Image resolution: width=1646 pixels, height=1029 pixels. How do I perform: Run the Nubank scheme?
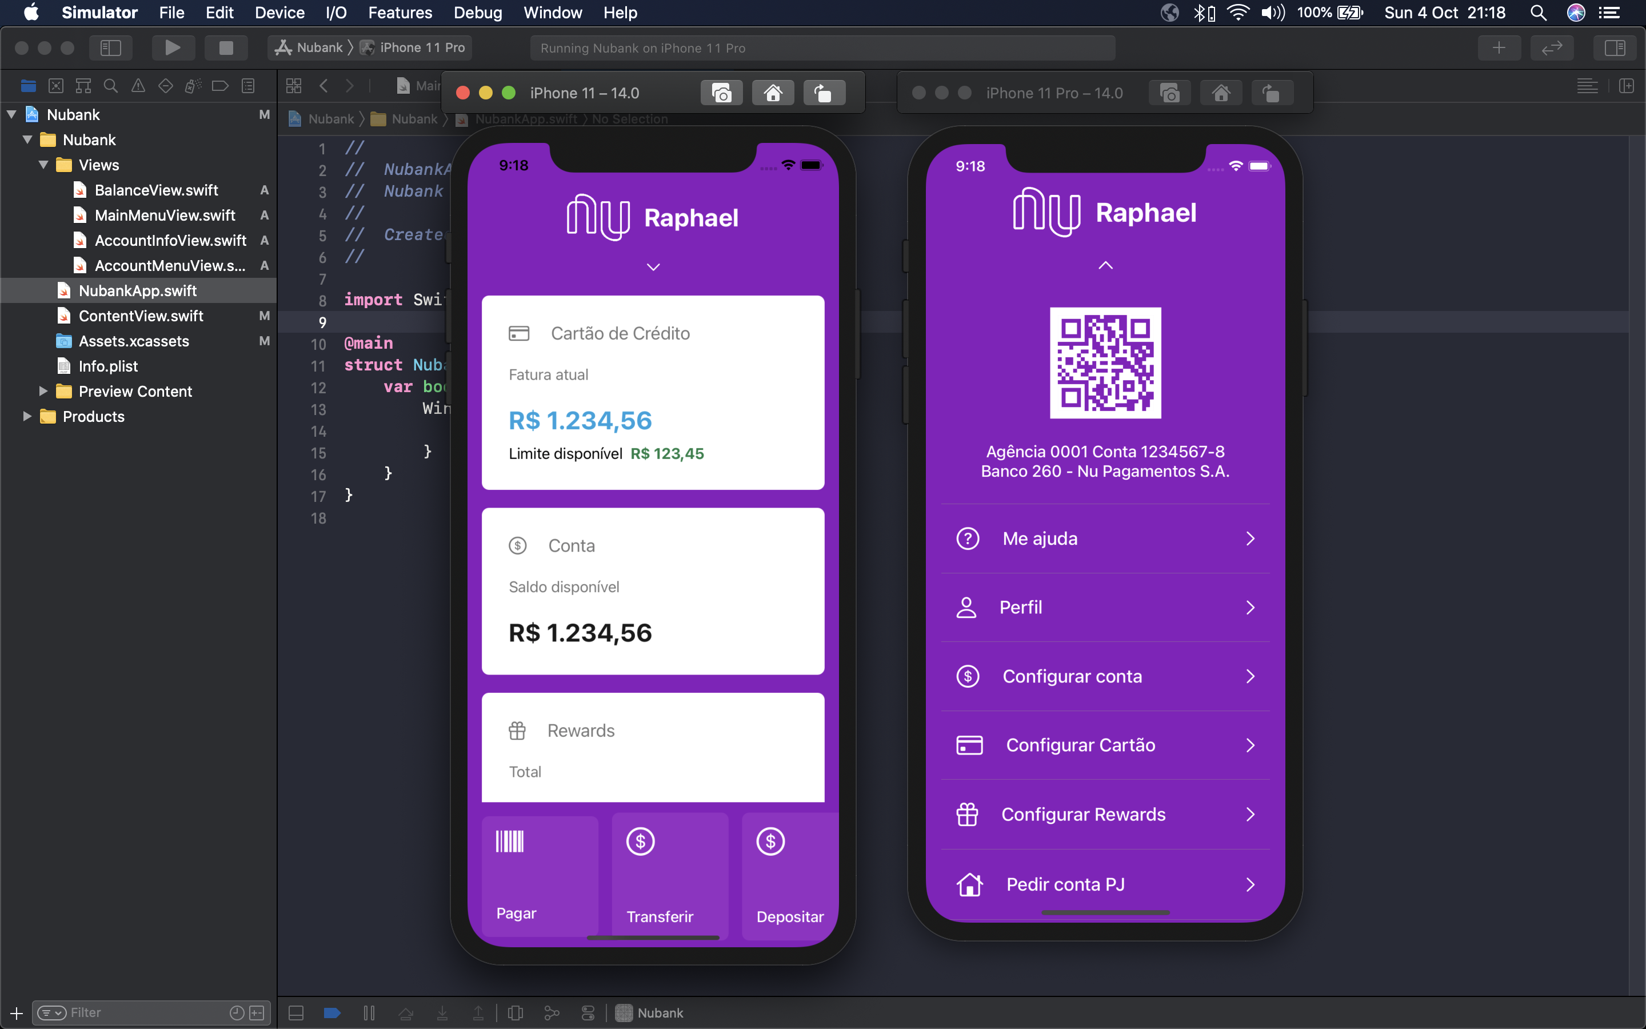click(x=173, y=47)
